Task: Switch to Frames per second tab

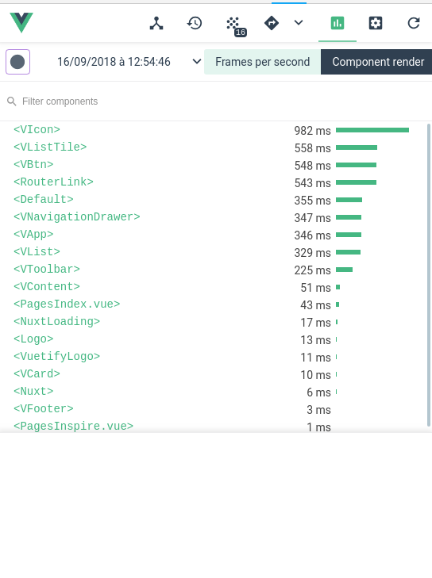Action: click(x=262, y=62)
